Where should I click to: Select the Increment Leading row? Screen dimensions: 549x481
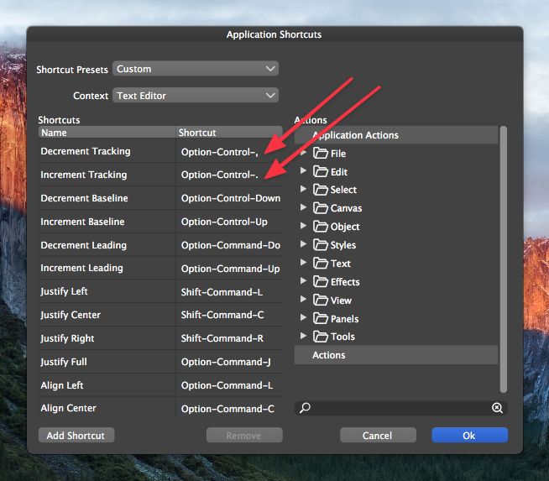coord(160,268)
